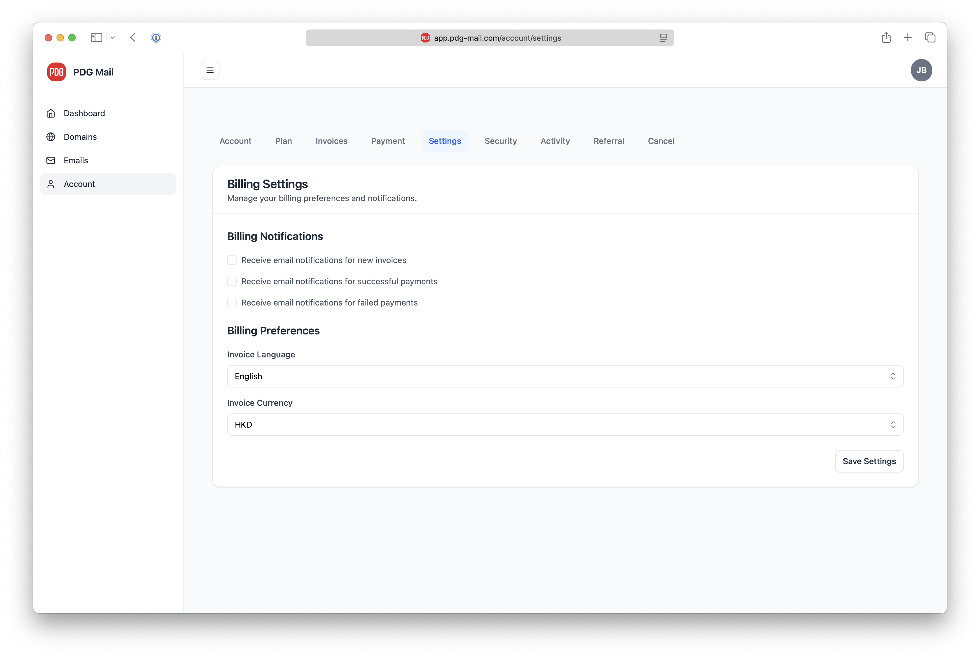Click the JB profile avatar

(922, 70)
